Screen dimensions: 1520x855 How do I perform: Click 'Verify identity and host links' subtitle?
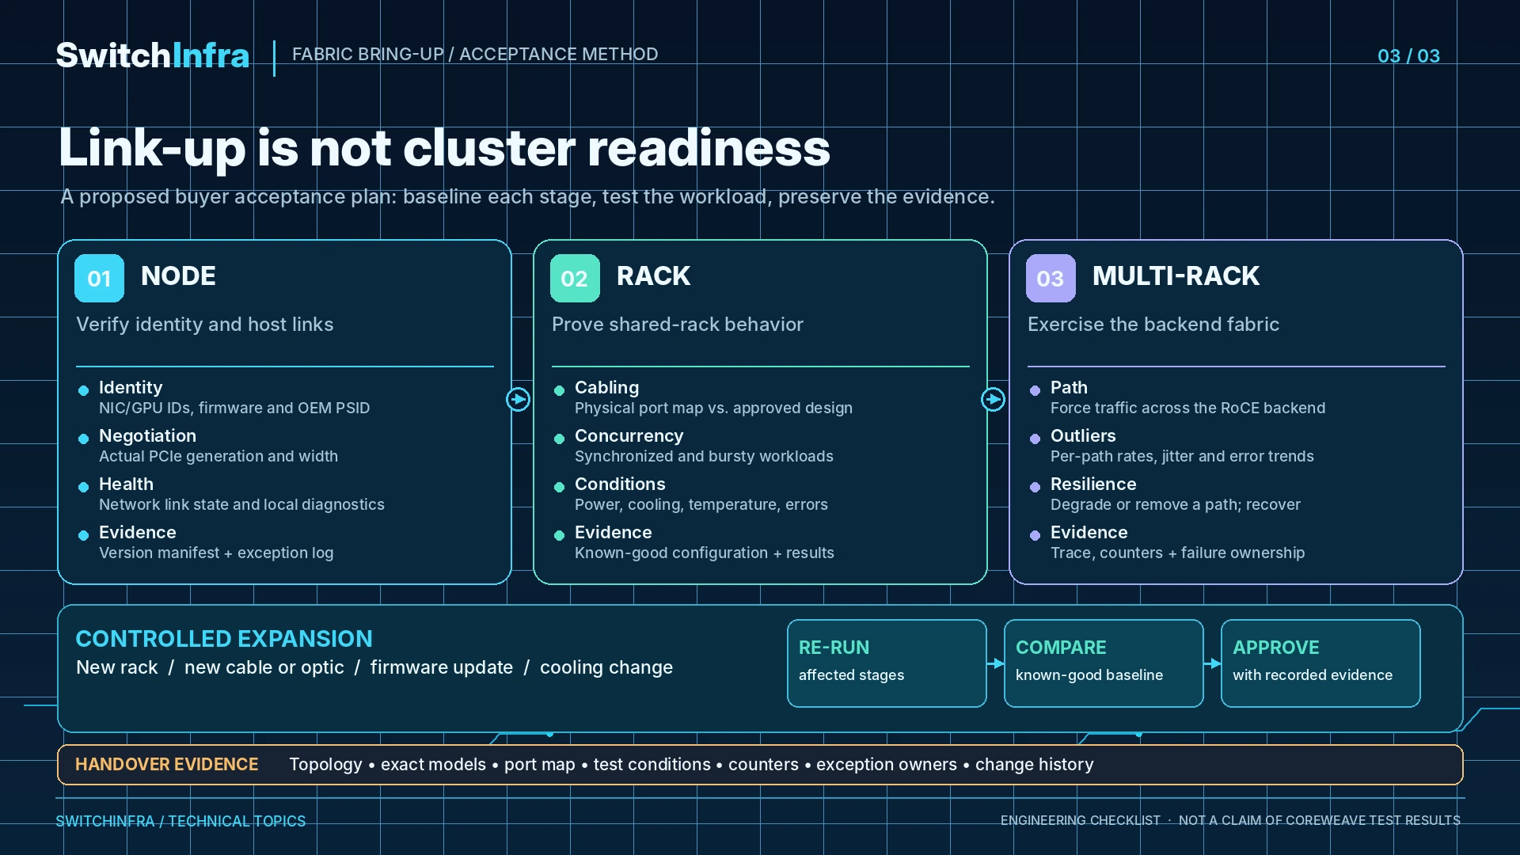[205, 324]
